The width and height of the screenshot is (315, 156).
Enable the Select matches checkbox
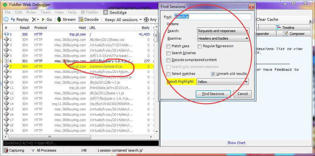[x=168, y=74]
